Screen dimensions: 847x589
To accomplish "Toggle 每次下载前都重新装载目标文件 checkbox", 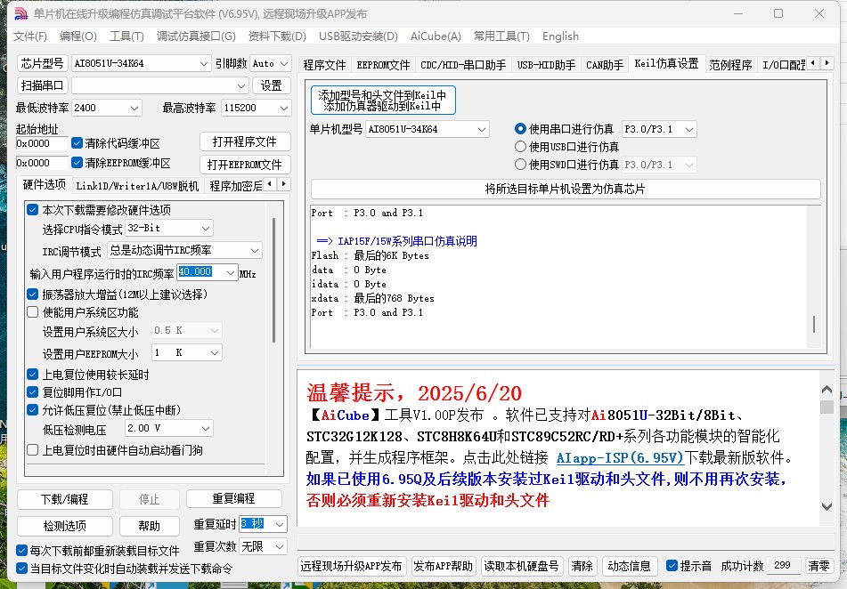I will click(21, 550).
